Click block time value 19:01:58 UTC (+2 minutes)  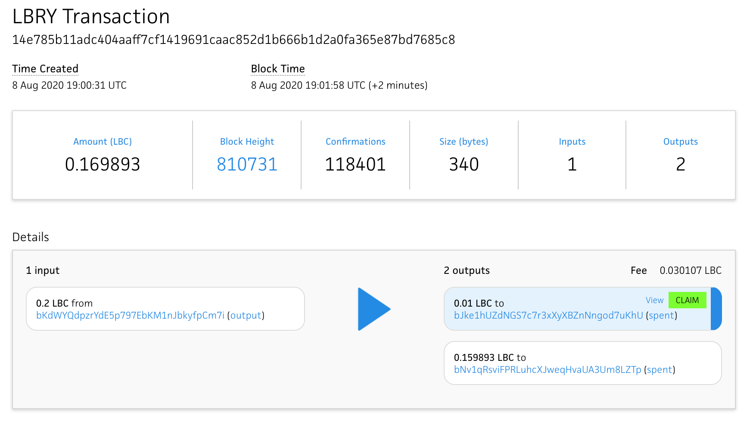point(339,85)
